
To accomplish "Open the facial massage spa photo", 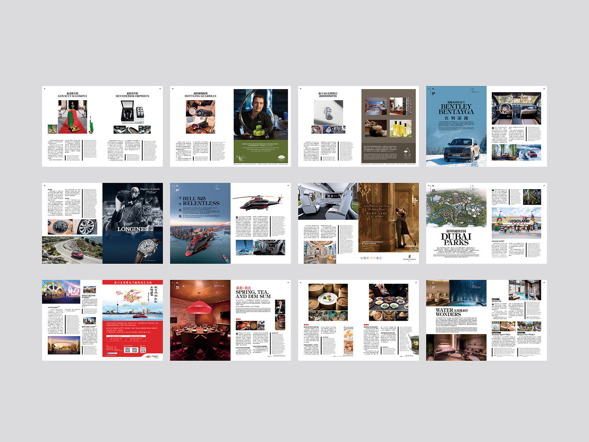I will click(376, 128).
